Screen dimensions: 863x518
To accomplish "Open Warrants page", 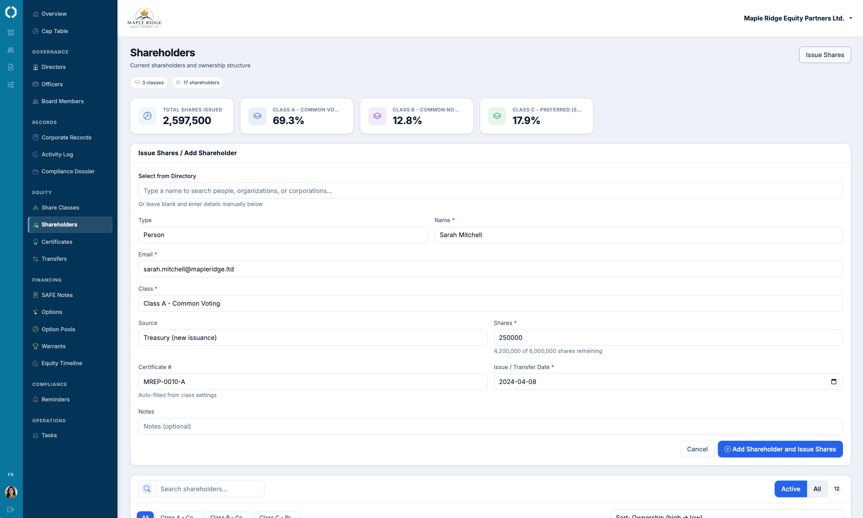I will tap(70, 346).
